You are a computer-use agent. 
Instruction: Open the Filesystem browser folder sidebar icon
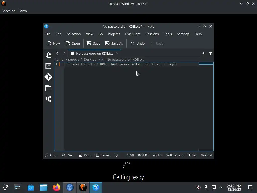click(x=48, y=88)
